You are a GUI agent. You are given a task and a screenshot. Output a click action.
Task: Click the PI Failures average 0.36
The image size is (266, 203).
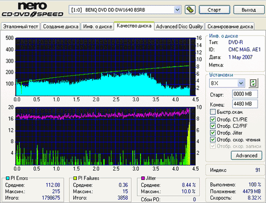(123, 185)
